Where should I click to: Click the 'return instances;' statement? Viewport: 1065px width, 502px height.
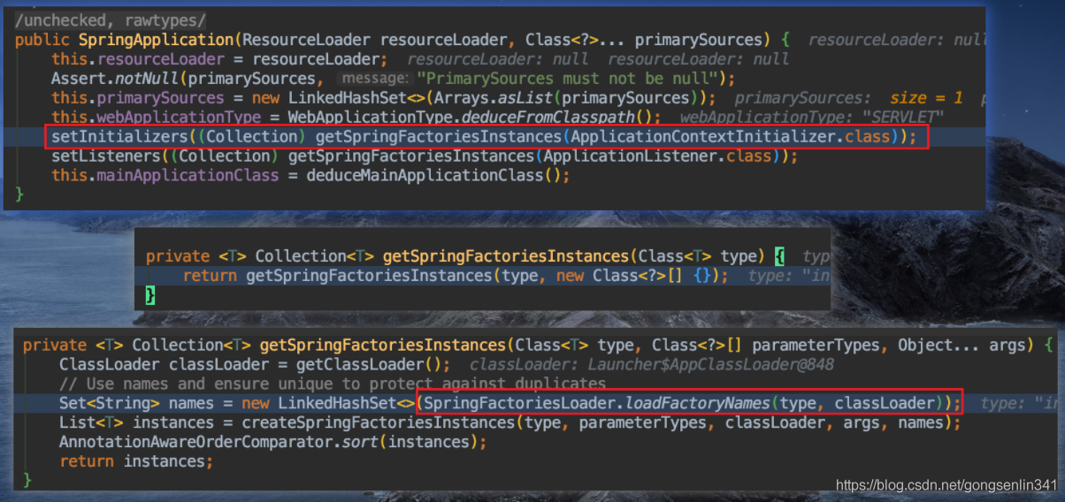[136, 461]
